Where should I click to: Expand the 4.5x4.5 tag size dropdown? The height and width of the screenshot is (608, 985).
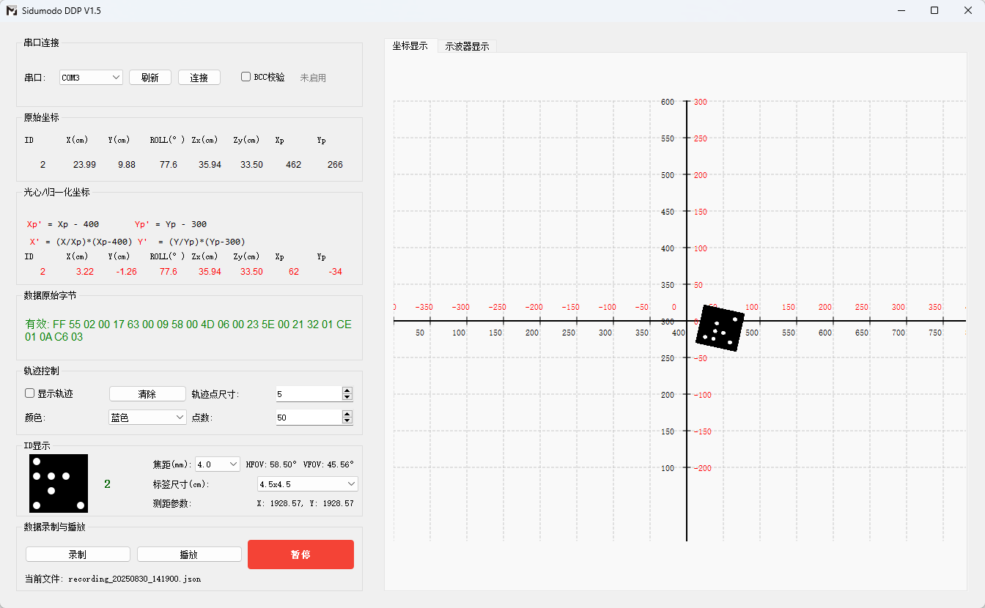(x=307, y=484)
